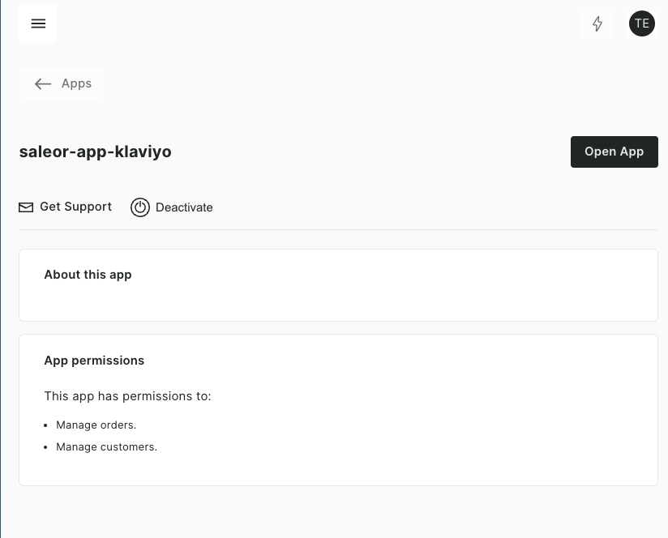Viewport: 668px width, 538px height.
Task: Select the Apps breadcrumb icon button
Action: [43, 83]
